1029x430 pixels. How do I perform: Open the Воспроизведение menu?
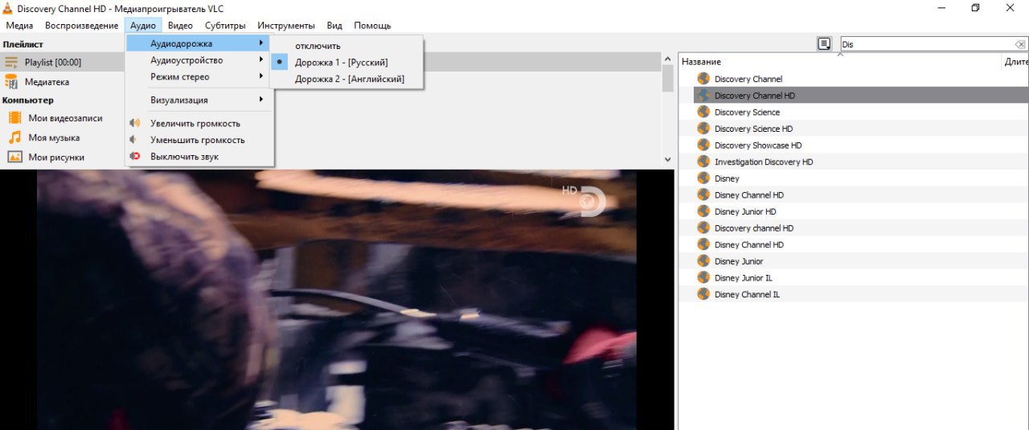point(81,26)
